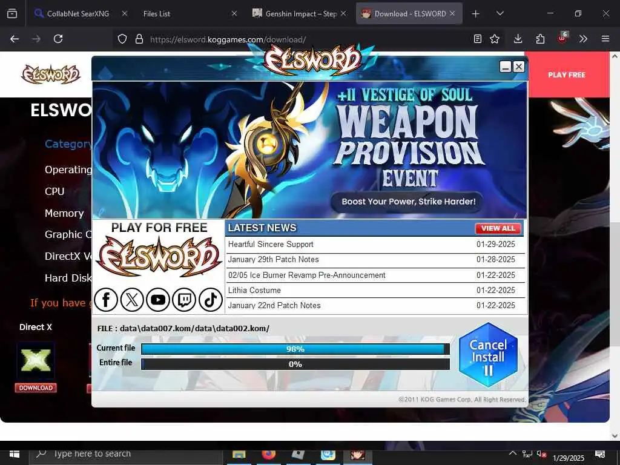Switch to the Files List tab

click(157, 14)
